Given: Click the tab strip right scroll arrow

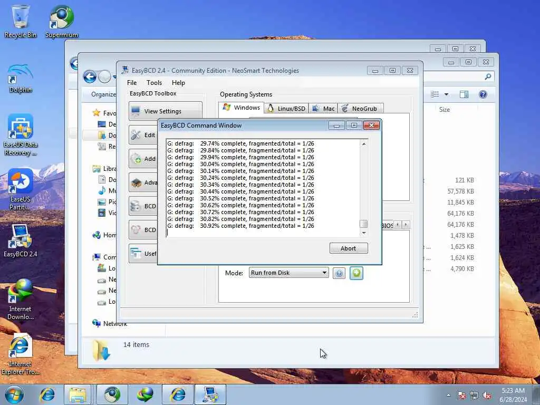Looking at the screenshot, I should [406, 225].
